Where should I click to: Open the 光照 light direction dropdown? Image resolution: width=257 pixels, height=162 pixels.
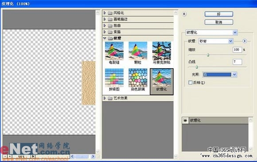click(x=220, y=74)
